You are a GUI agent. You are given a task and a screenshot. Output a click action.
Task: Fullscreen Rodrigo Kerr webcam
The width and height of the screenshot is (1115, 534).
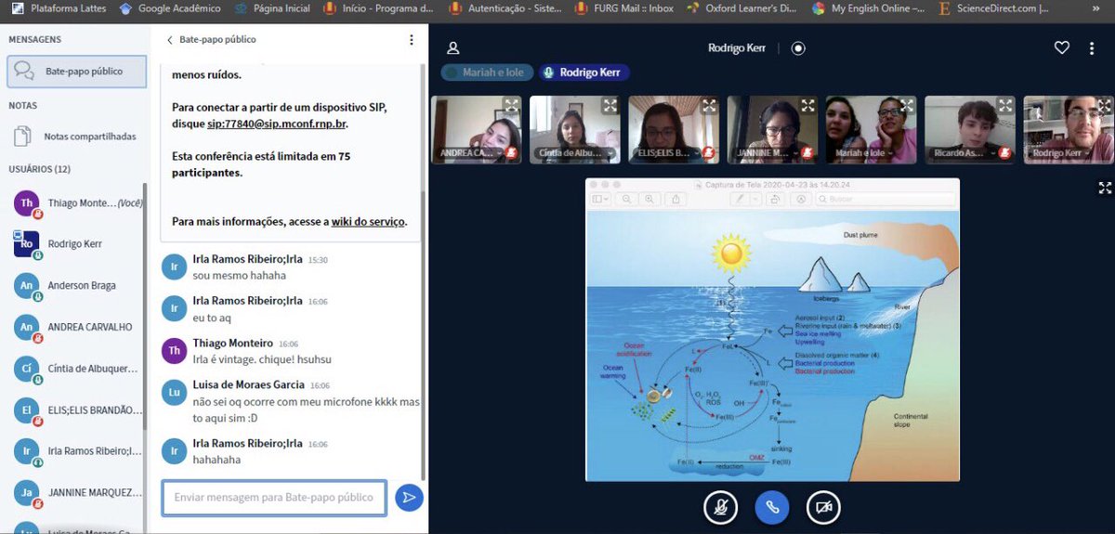coord(1105,105)
